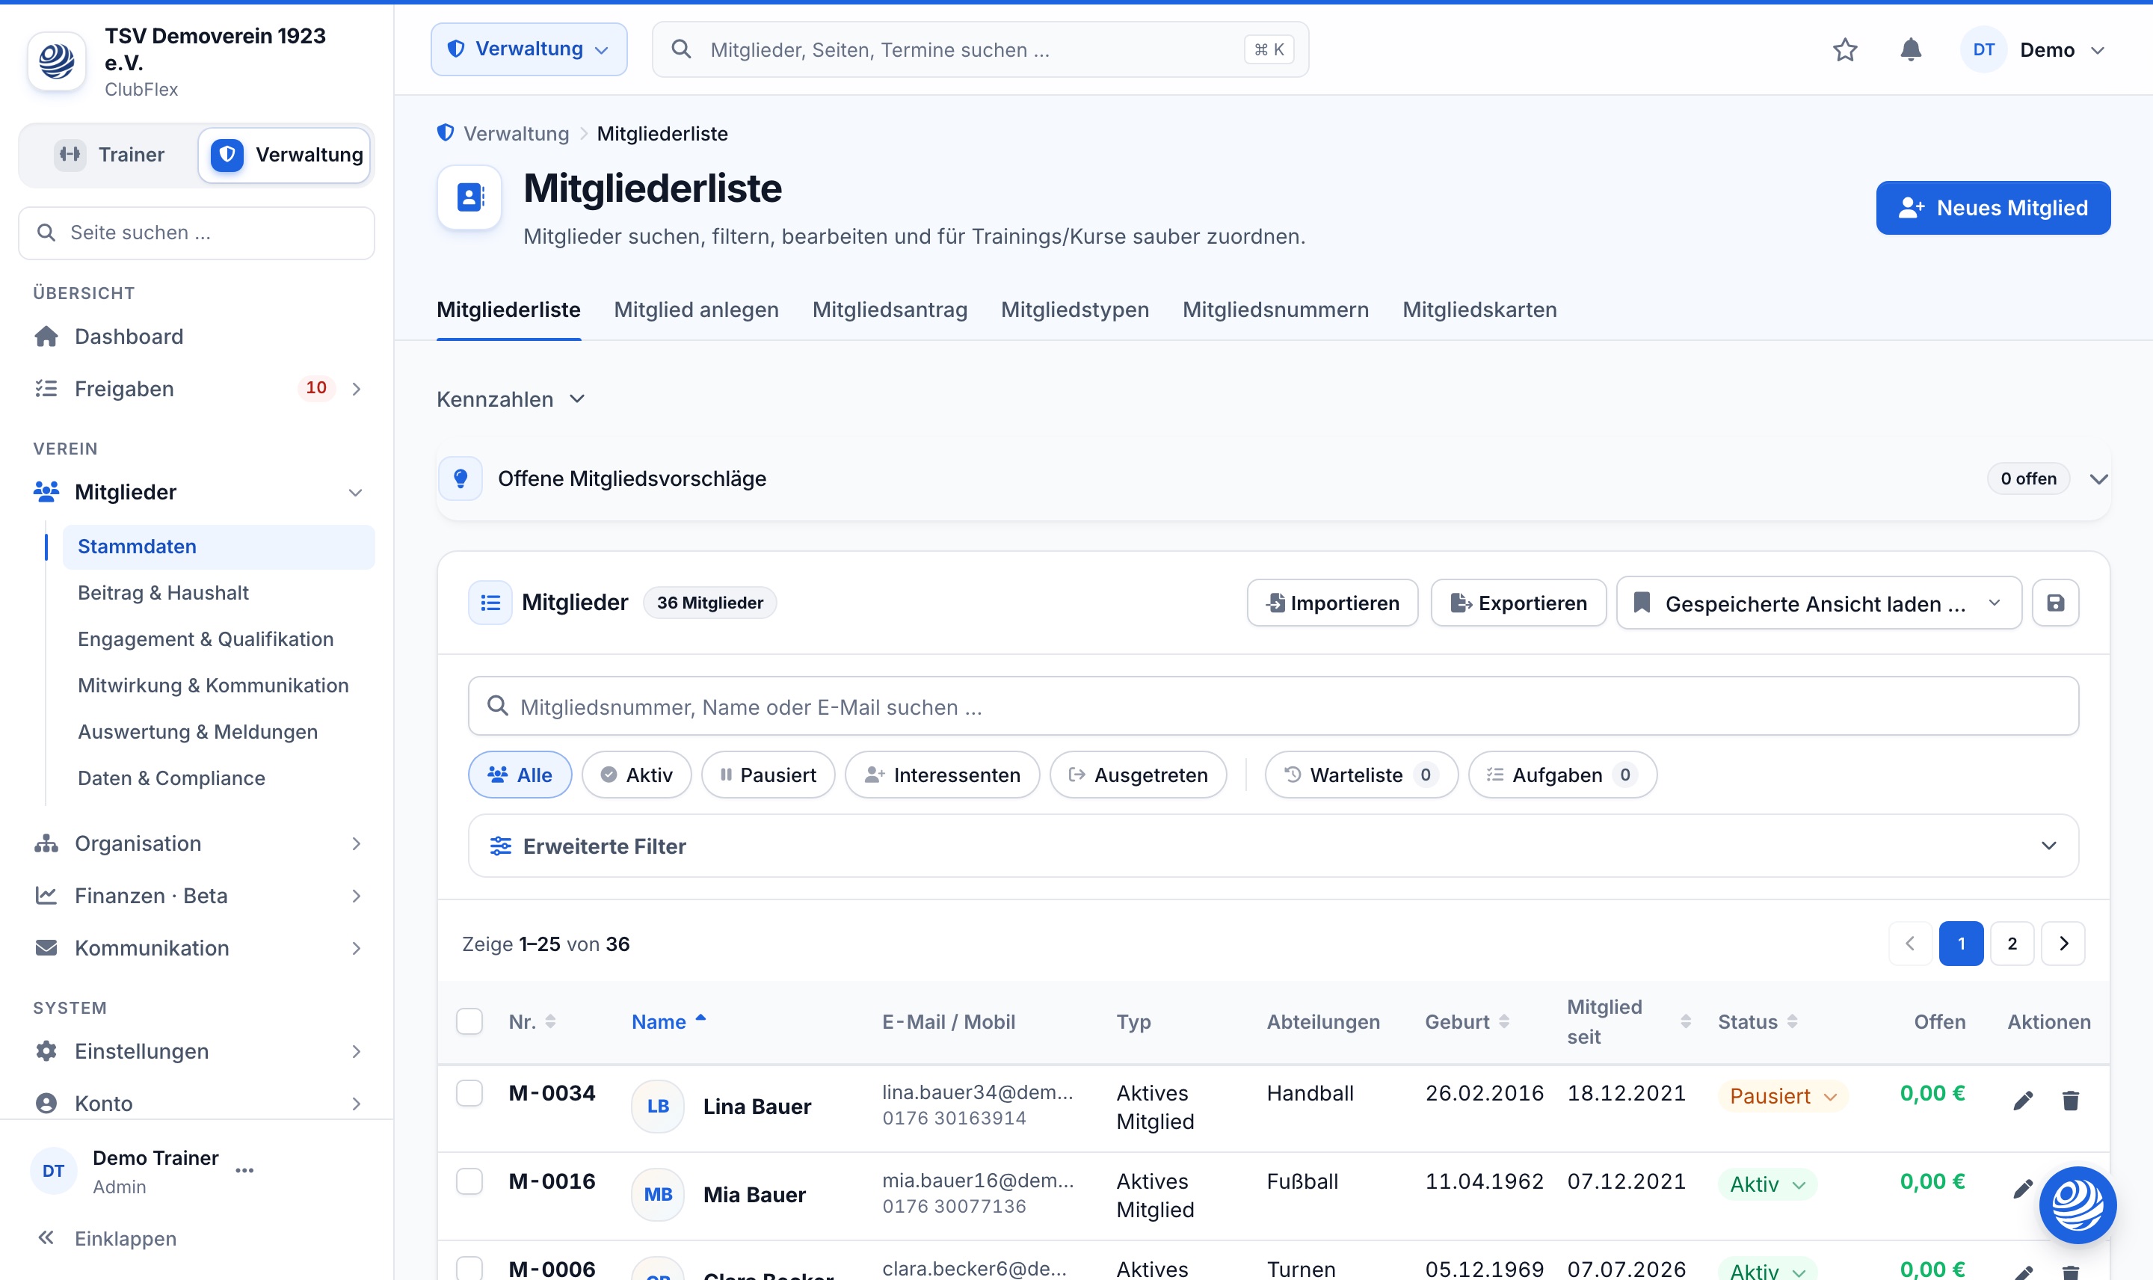
Task: Select checkbox for member M-0034
Action: coord(469,1093)
